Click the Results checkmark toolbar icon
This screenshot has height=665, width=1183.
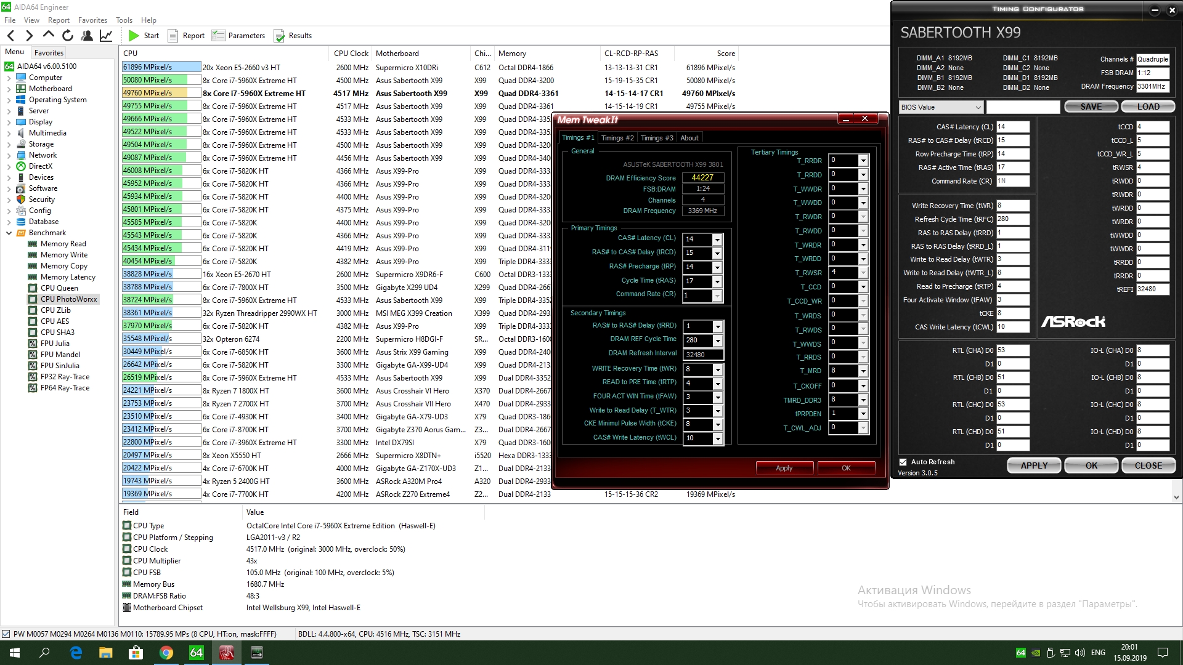[280, 36]
